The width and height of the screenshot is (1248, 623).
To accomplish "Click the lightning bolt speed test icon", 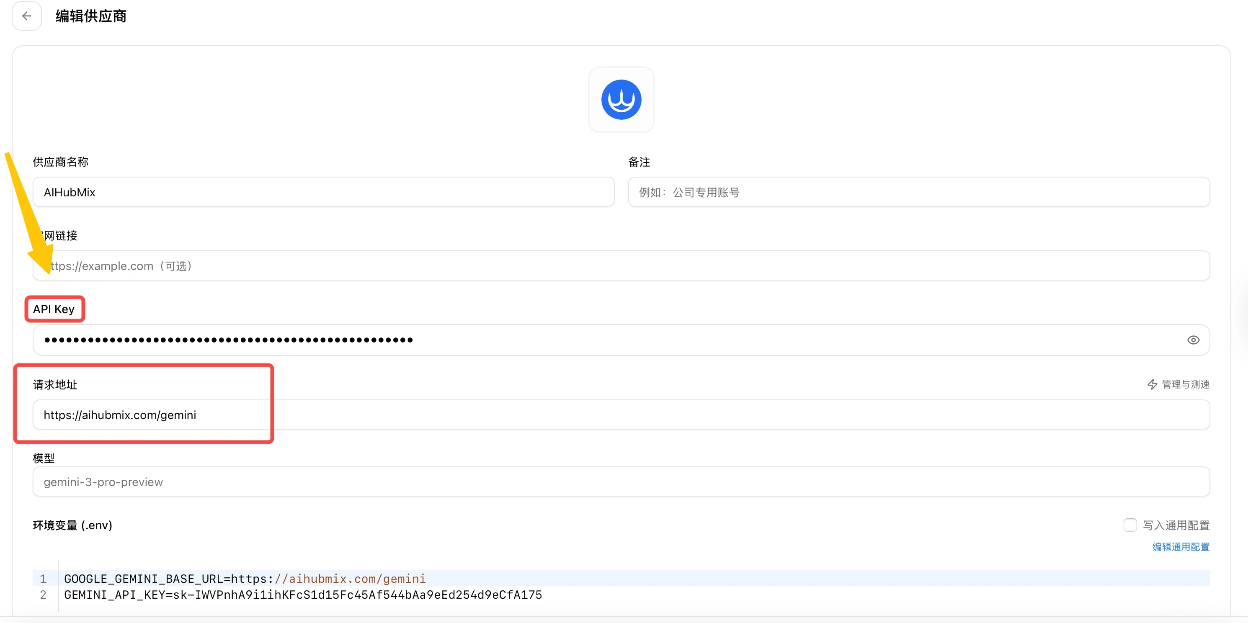I will tap(1153, 384).
